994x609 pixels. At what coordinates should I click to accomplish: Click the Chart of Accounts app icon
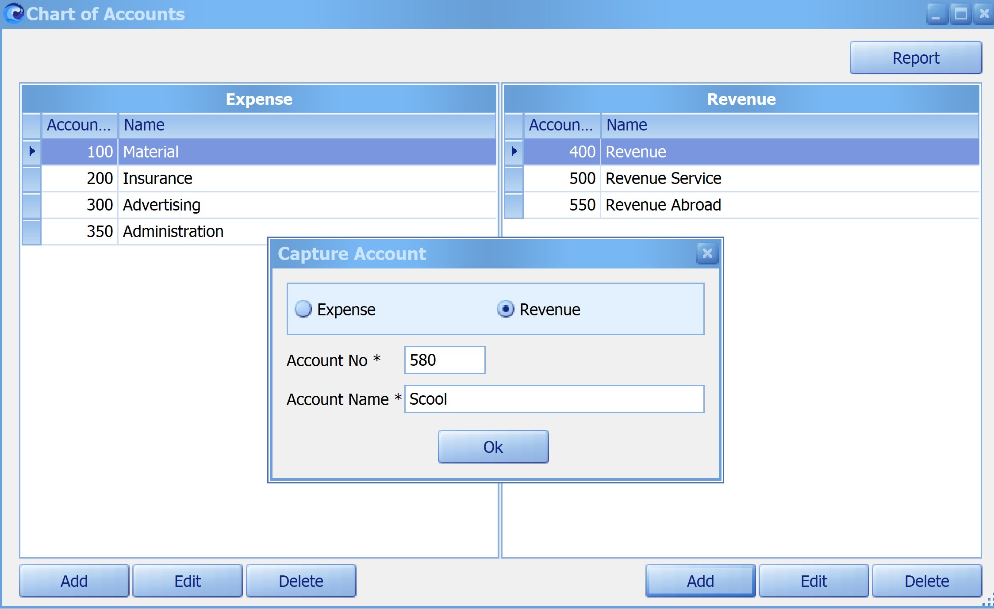click(x=13, y=13)
